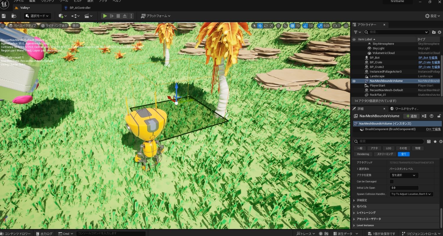Open Outliner settings gear
The image size is (443, 236).
point(440,32)
